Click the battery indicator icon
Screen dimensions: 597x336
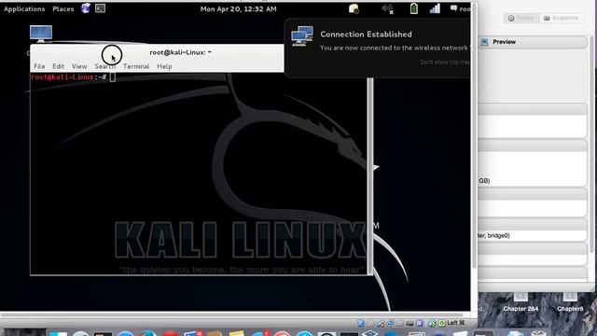click(x=414, y=8)
